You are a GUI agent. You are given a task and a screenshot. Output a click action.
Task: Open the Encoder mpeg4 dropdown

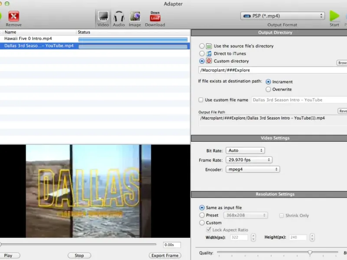pos(253,169)
